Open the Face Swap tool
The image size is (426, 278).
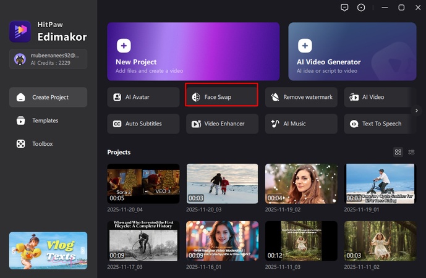(221, 97)
